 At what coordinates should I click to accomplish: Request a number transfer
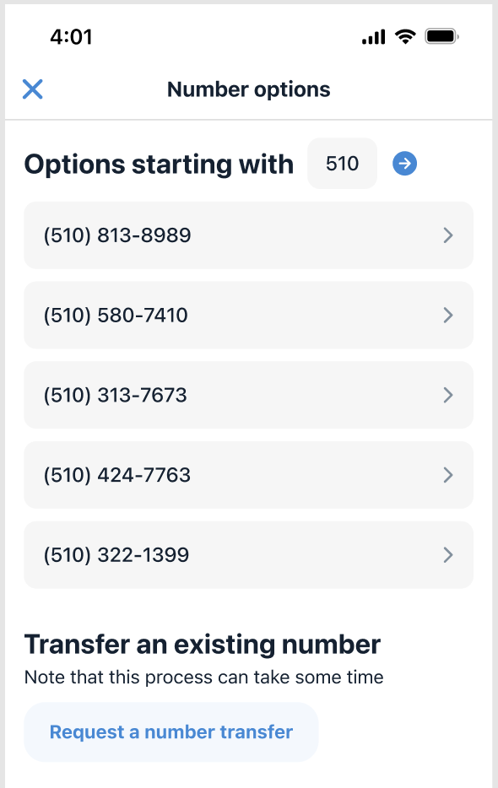(x=171, y=731)
